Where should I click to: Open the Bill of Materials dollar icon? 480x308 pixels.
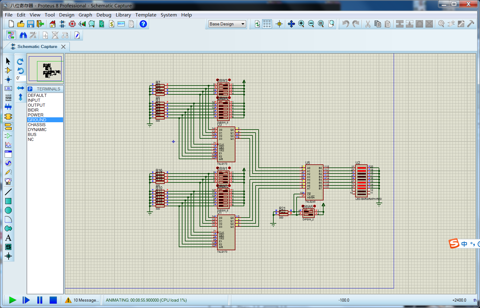pyautogui.click(x=111, y=24)
